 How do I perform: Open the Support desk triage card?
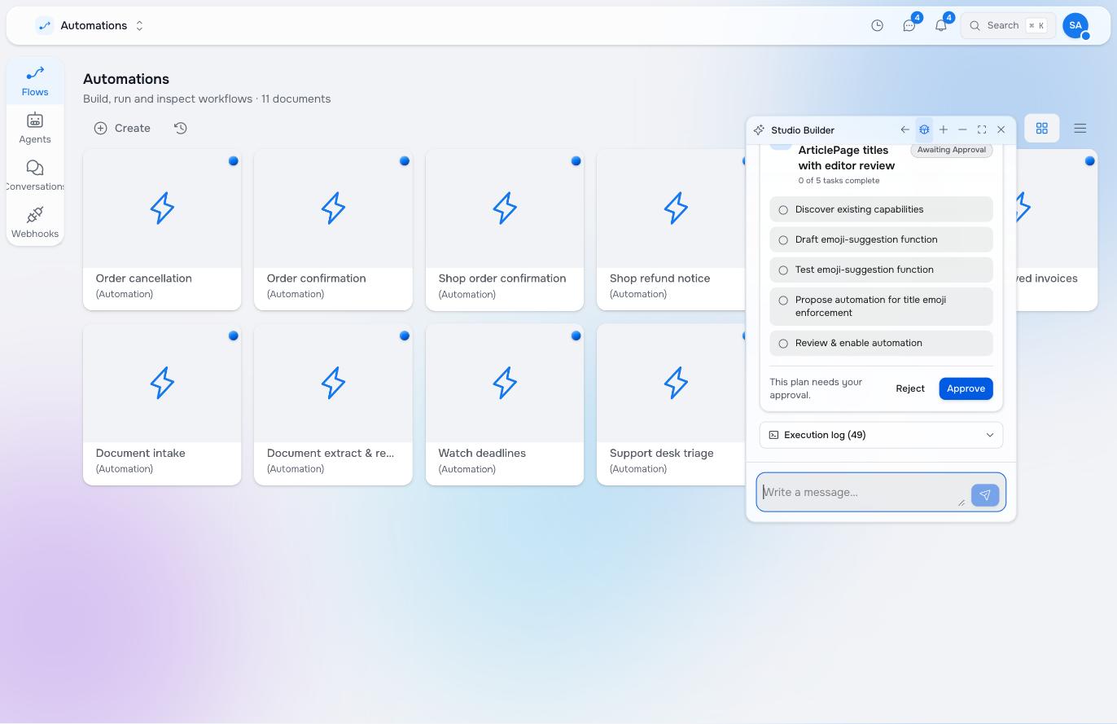pos(672,404)
